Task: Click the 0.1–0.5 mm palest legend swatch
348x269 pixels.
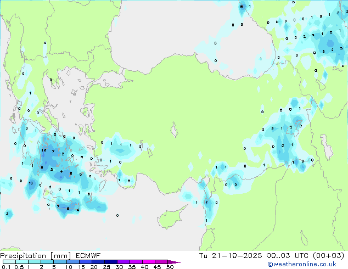Action: coord(9,262)
